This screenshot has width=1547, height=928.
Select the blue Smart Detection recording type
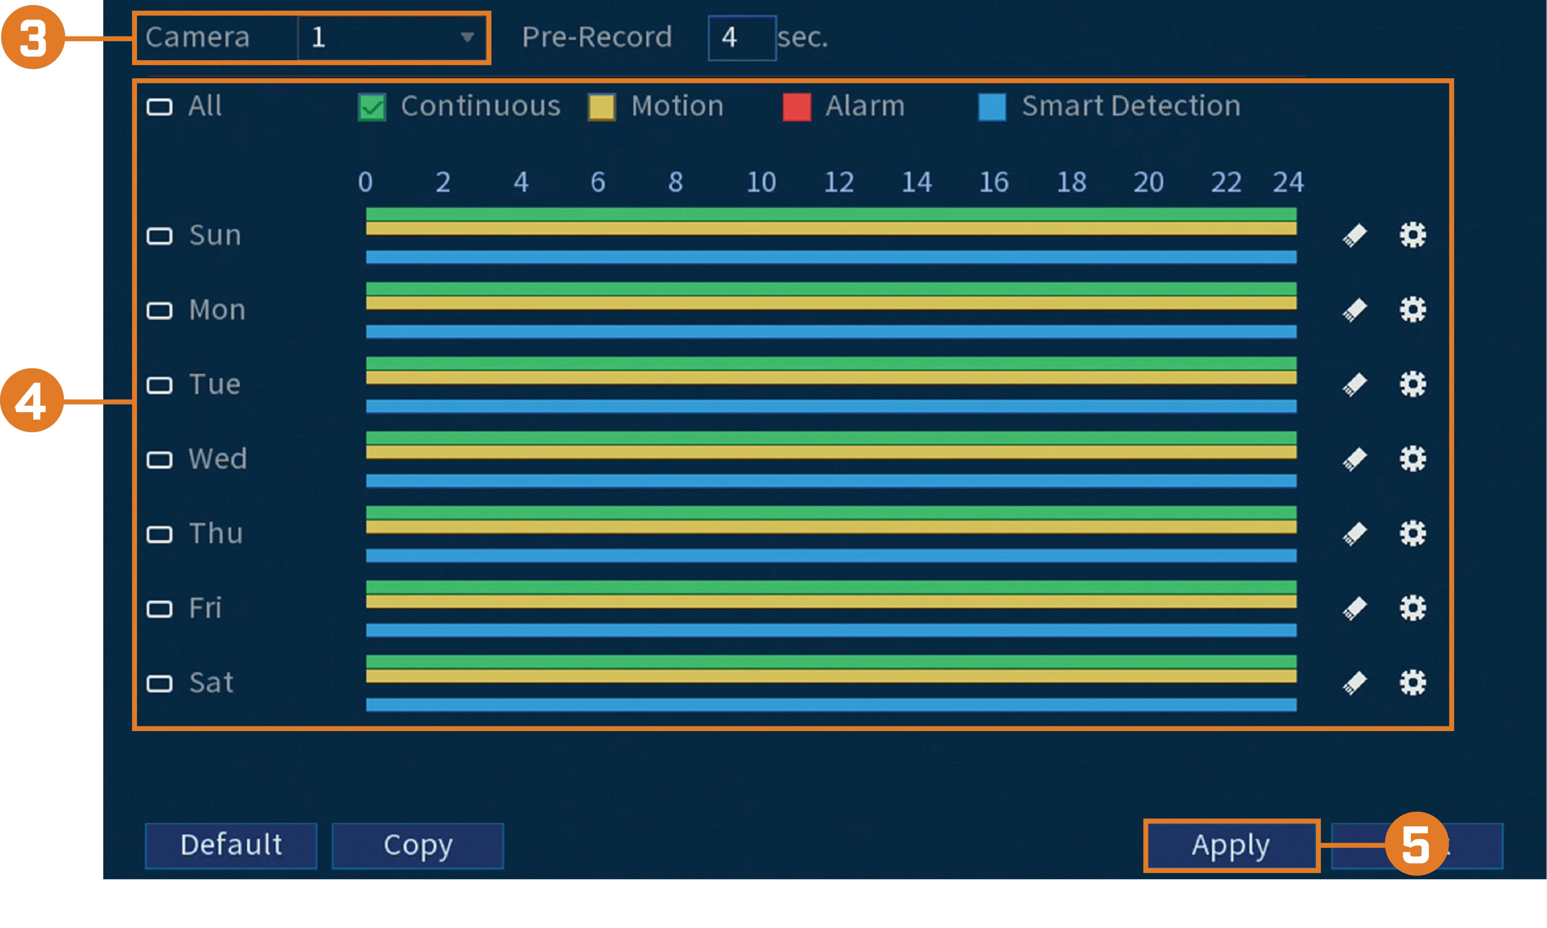pyautogui.click(x=992, y=107)
